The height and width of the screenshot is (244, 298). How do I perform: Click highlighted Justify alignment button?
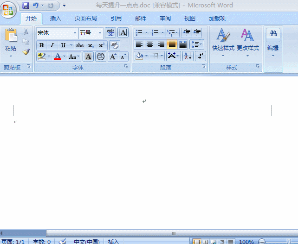[172, 44]
